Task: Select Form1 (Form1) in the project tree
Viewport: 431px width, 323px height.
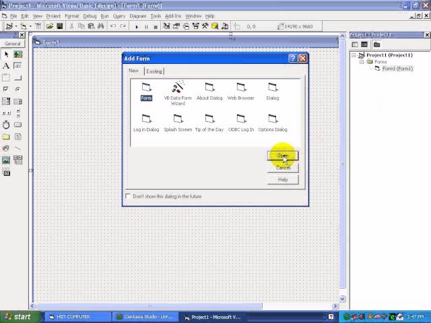Action: pyautogui.click(x=397, y=69)
